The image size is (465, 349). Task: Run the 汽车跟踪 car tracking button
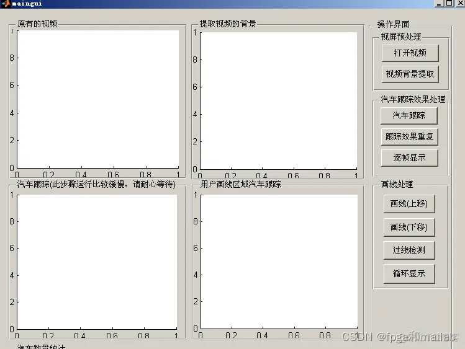[409, 115]
